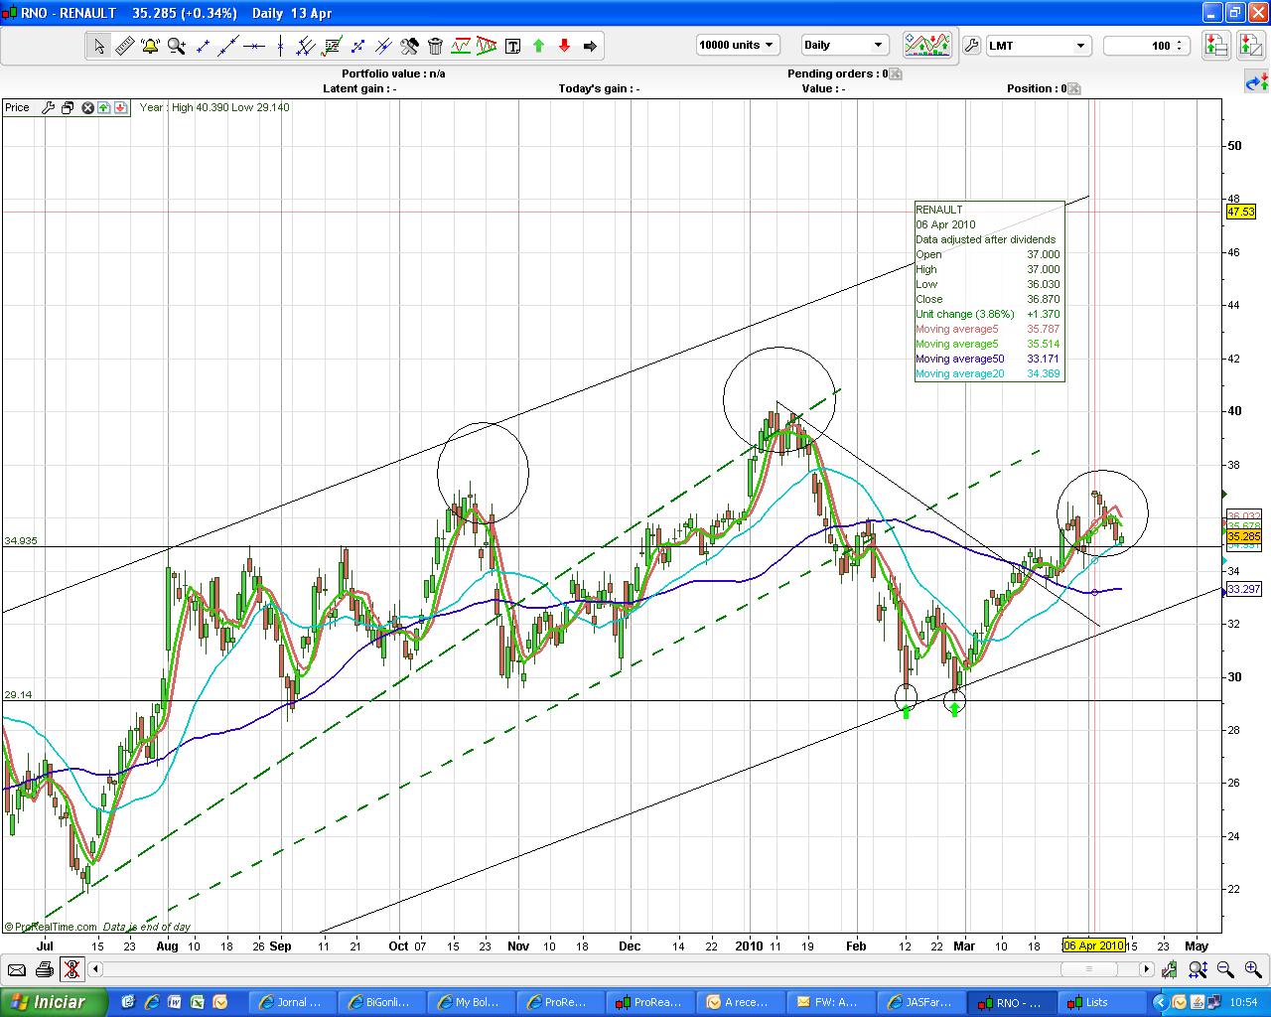The image size is (1271, 1017).
Task: Switch to FW: A taskbar window
Action: [830, 1002]
